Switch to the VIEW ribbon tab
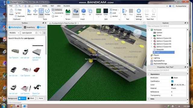This screenshot has width=193, height=108. [x=59, y=6]
